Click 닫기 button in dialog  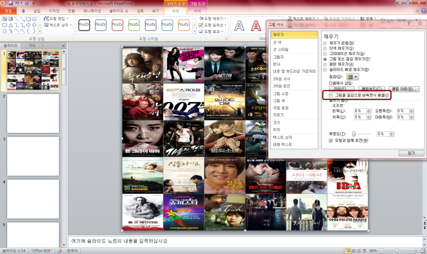(411, 153)
